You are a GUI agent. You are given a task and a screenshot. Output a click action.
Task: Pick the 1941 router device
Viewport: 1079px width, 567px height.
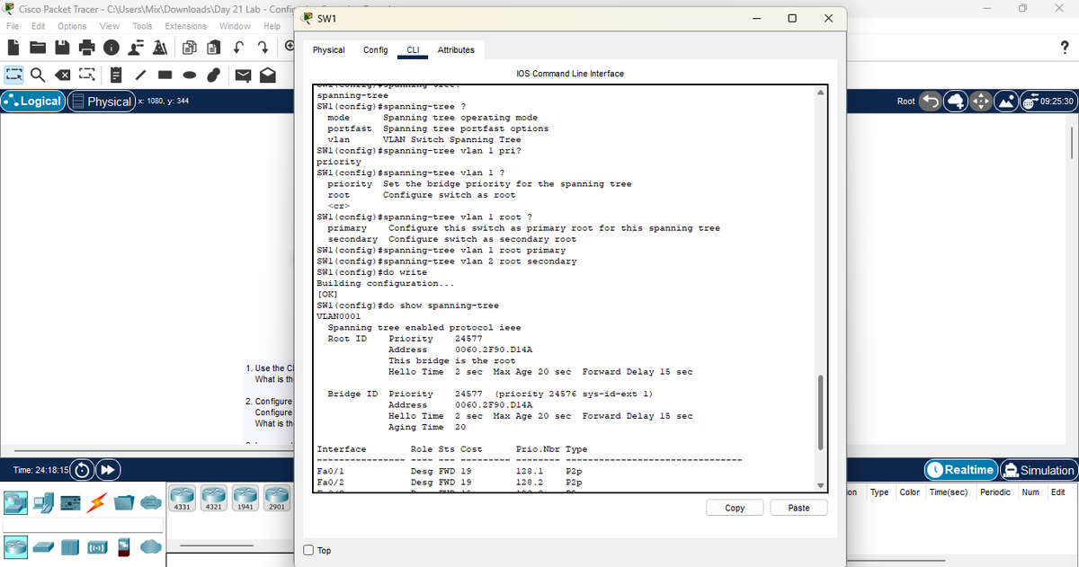(x=245, y=498)
